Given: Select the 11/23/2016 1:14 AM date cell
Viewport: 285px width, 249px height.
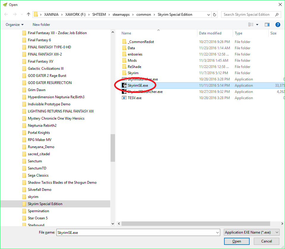Looking at the screenshot, I should coord(215,48).
